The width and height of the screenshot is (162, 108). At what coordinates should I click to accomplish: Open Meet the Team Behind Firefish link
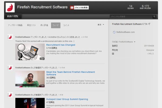pos(70,73)
